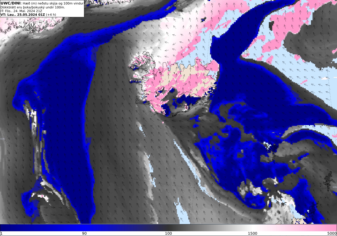The height and width of the screenshot is (236, 337).
Task: Click the color scale label 100
Action: click(x=168, y=233)
